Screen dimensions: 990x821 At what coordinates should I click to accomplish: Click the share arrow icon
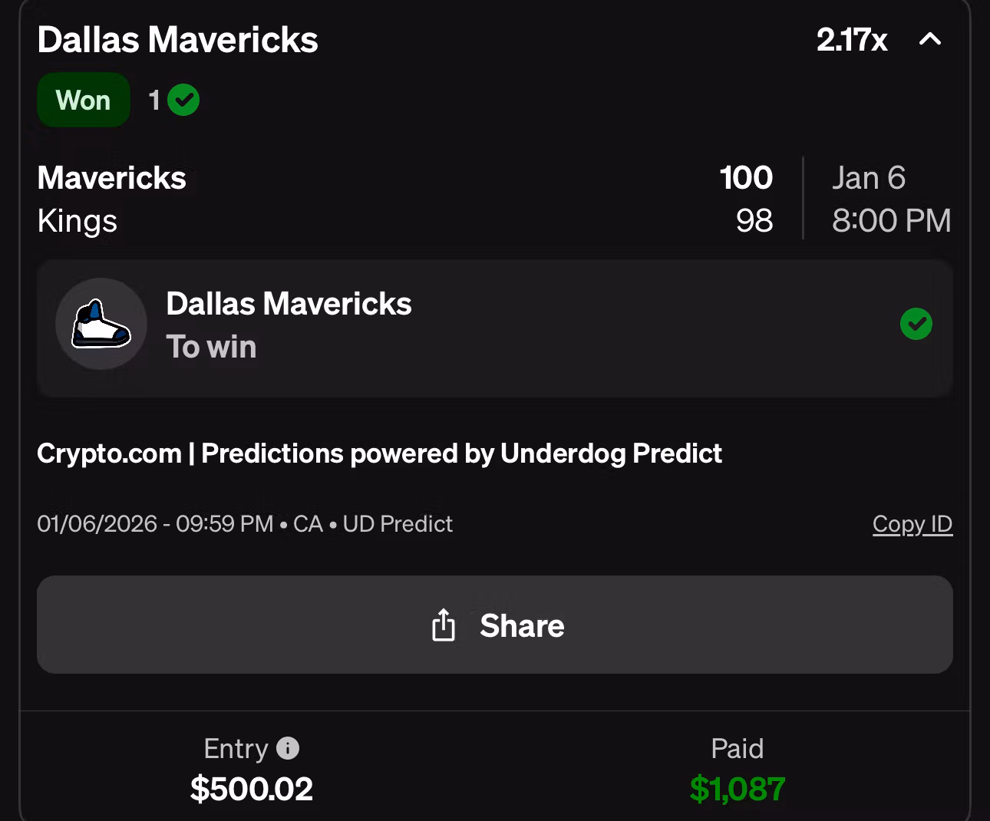click(x=444, y=625)
